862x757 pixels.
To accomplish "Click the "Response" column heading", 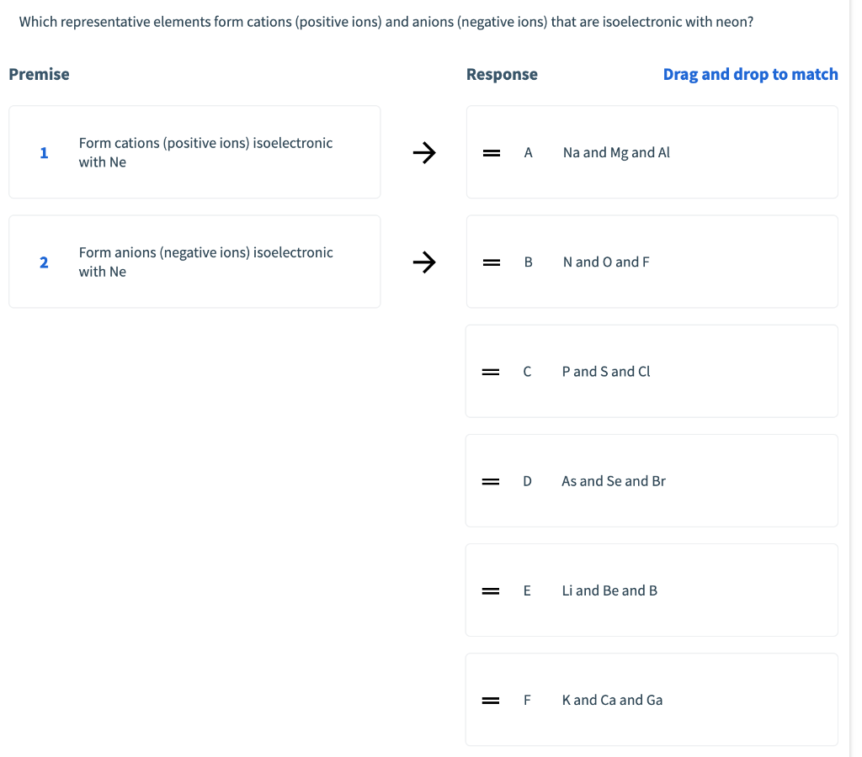I will click(502, 74).
